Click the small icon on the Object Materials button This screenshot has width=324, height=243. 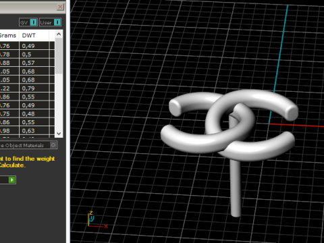[53, 145]
